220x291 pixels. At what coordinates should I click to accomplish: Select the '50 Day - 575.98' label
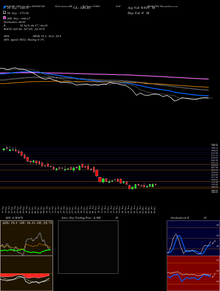pos(18,13)
